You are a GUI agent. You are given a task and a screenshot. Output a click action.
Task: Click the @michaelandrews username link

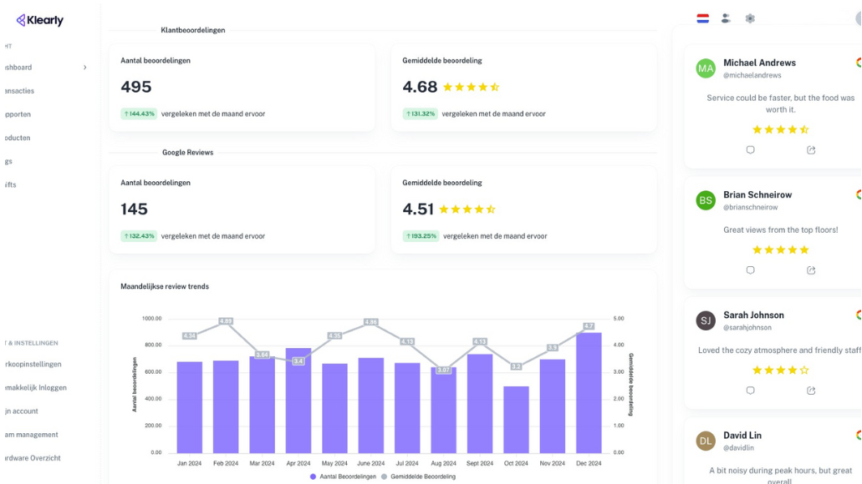pyautogui.click(x=752, y=75)
